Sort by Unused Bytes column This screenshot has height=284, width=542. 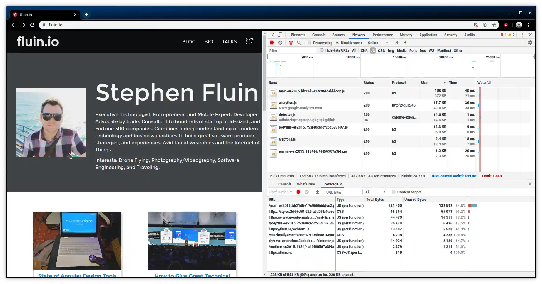[435, 199]
